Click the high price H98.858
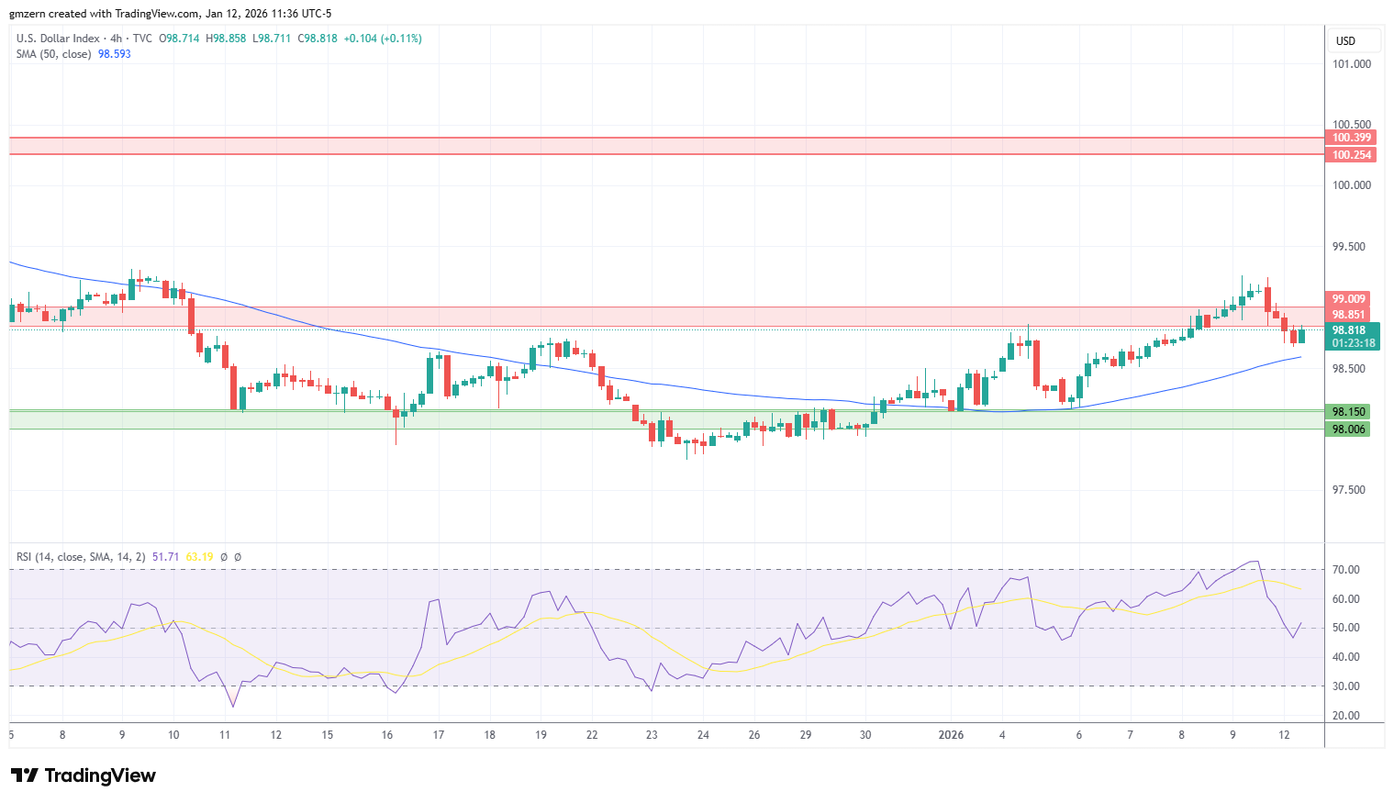The height and width of the screenshot is (803, 1394). pos(226,39)
